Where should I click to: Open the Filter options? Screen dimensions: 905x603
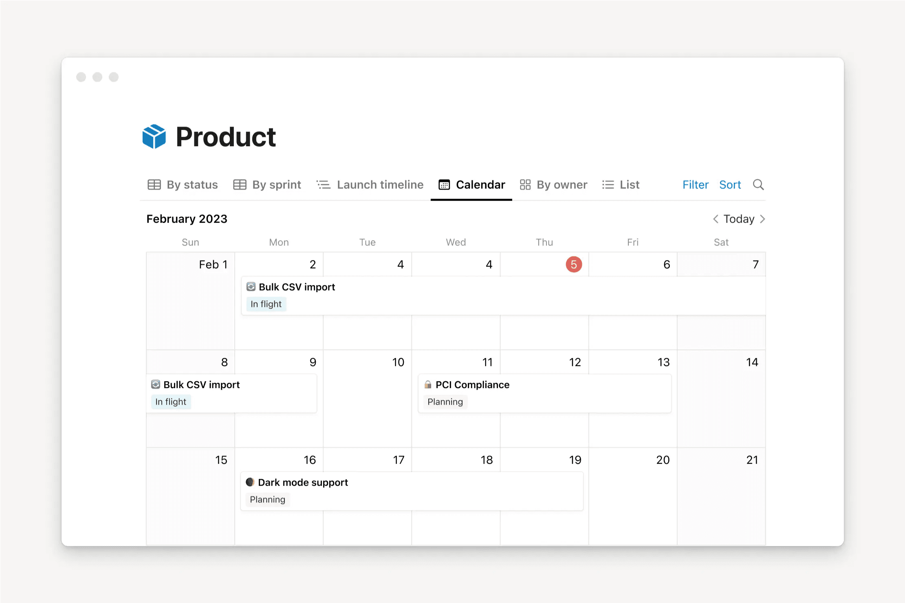[695, 184]
